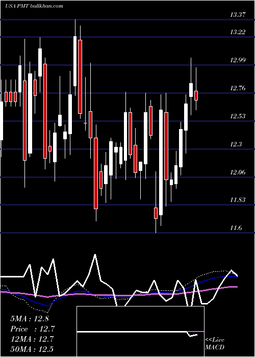Click the 12.99 price axis label
Viewport: 255px width, 357px height.
tap(238, 60)
